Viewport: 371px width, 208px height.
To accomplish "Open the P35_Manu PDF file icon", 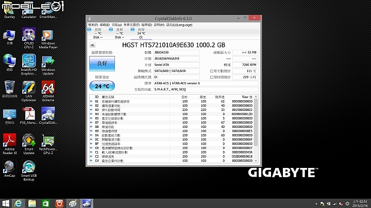I will point(29,116).
